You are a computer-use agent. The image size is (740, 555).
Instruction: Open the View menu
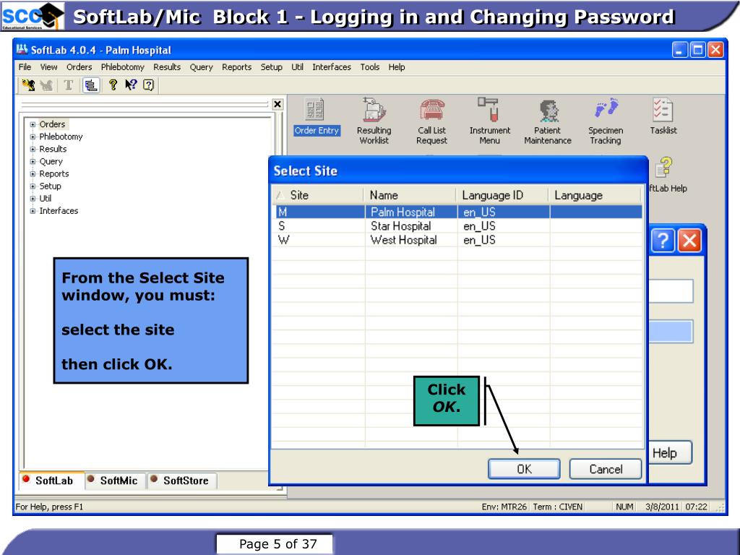tap(48, 67)
